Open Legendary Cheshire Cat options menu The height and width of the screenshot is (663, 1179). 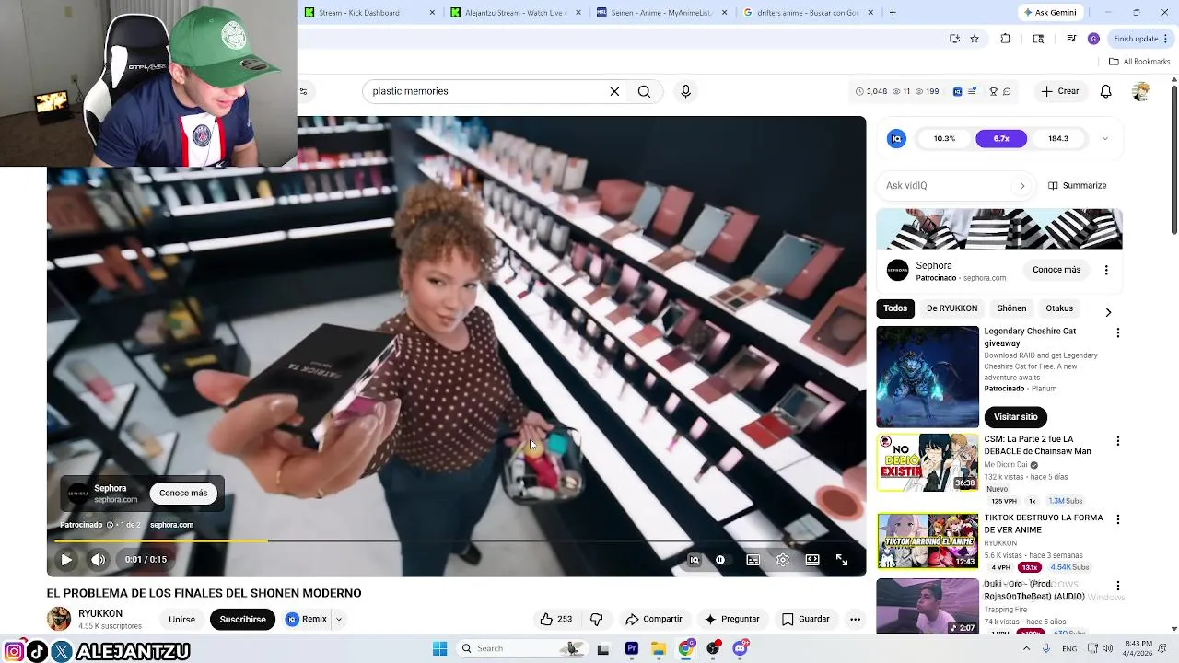pyautogui.click(x=1118, y=333)
